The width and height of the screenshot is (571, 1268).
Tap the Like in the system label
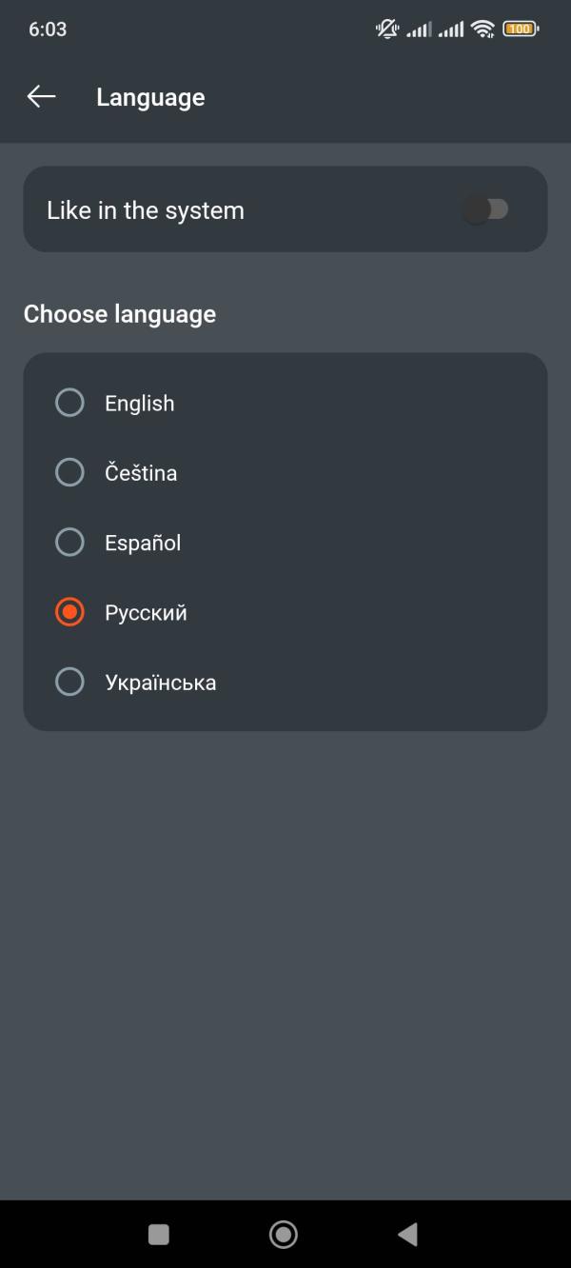click(x=146, y=210)
